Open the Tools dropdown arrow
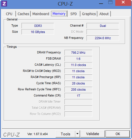Screen dimensions: 132x139 77,134
